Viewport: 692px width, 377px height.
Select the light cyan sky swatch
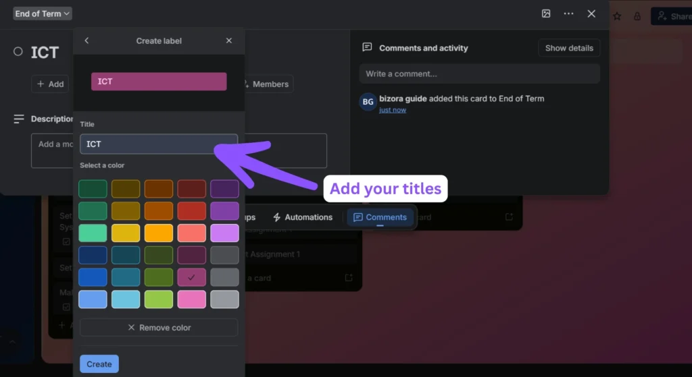click(126, 299)
